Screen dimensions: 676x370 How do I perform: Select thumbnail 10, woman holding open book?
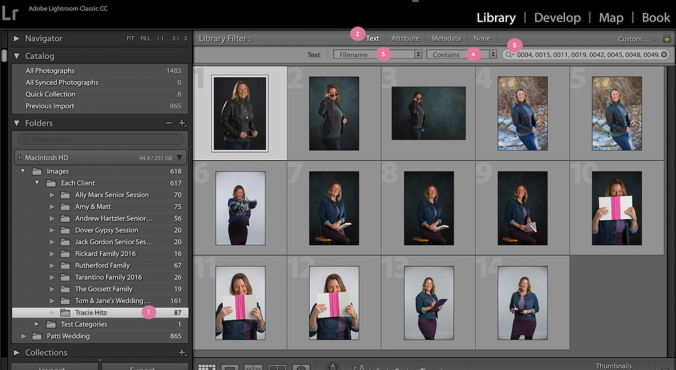[x=617, y=208]
